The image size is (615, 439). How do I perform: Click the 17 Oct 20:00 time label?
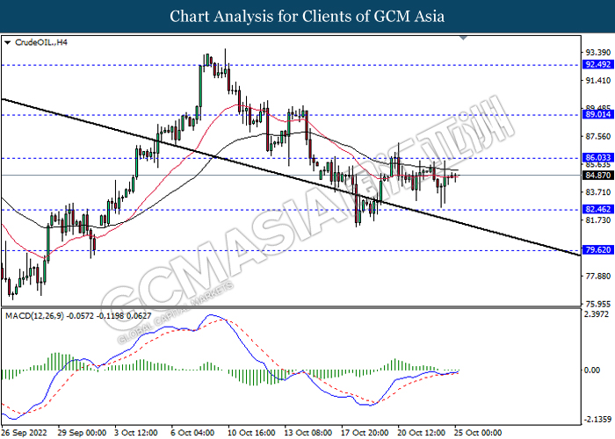[365, 433]
